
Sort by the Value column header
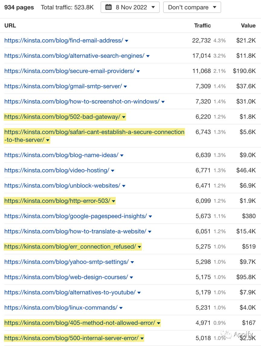coord(248,26)
